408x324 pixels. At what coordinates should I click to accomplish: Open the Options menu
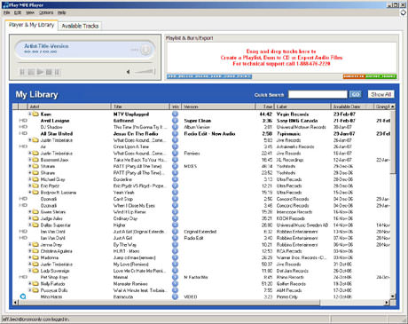click(x=46, y=12)
